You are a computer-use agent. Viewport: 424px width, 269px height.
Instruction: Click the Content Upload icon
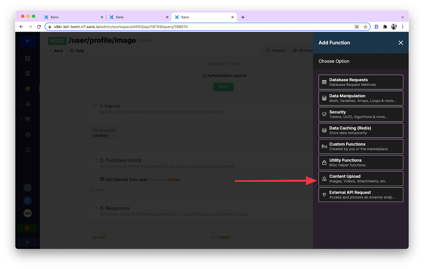324,179
